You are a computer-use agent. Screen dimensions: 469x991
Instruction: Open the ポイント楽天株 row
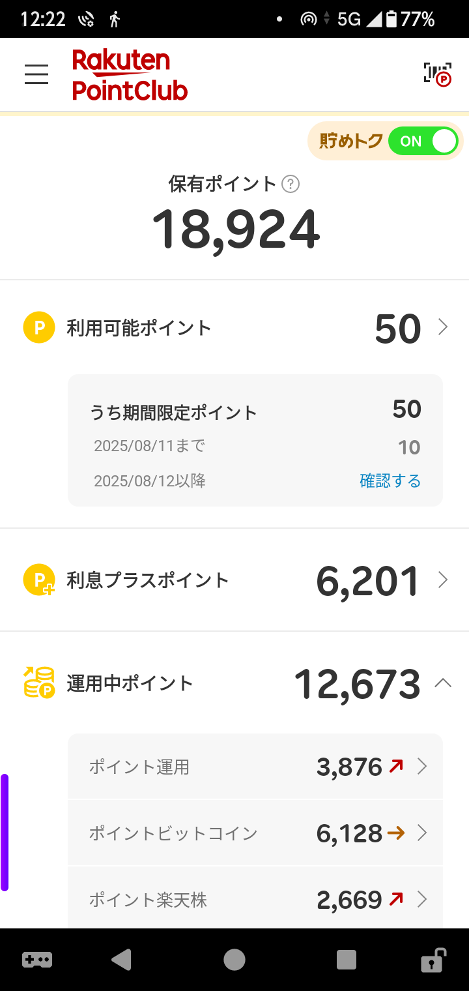255,900
